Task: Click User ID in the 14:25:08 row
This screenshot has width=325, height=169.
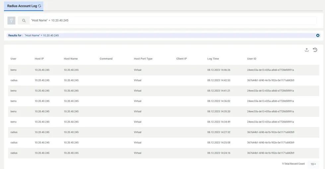Action: 271,143
